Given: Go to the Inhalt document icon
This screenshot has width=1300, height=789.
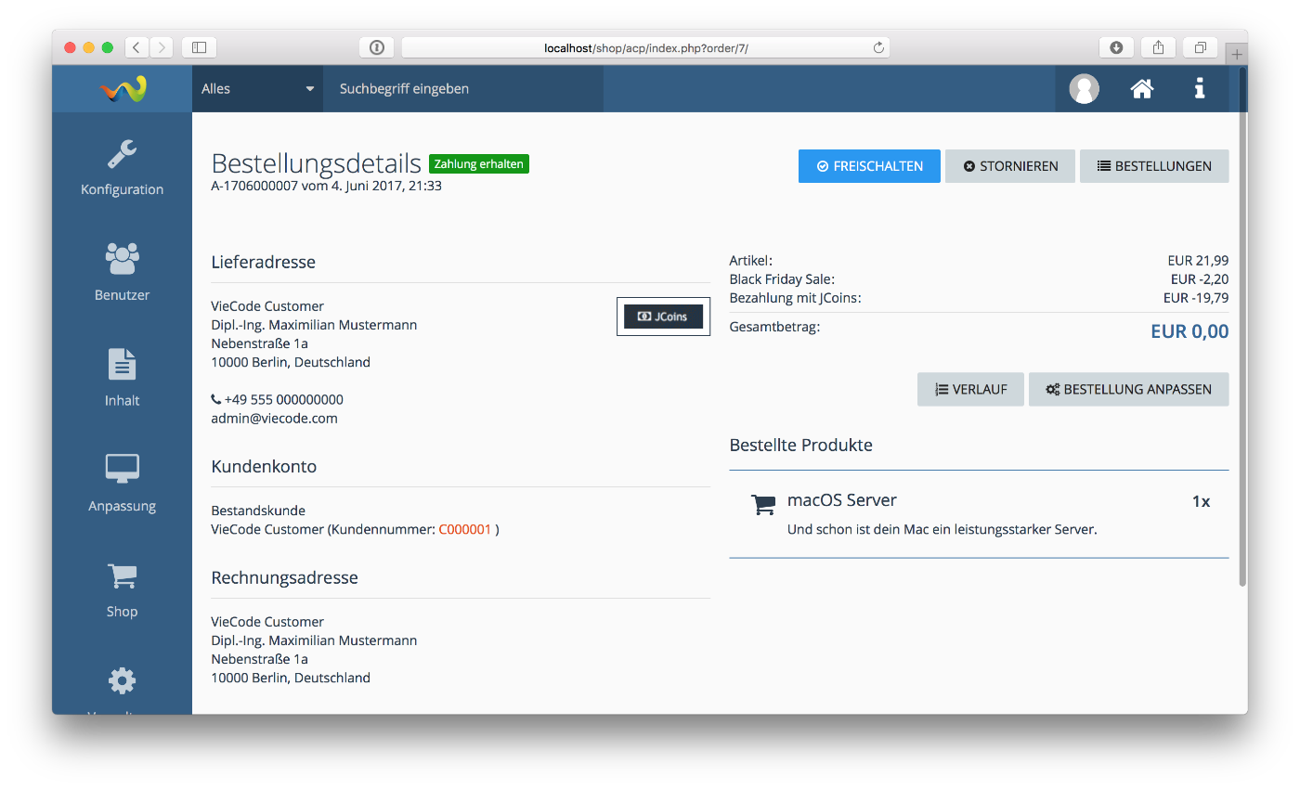Looking at the screenshot, I should click(122, 366).
